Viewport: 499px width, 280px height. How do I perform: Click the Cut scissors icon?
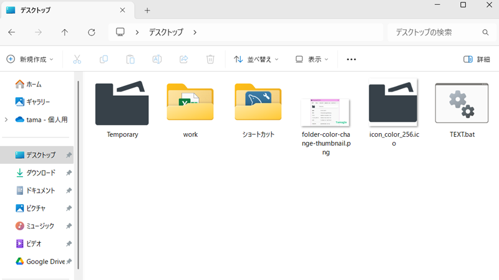tap(77, 59)
